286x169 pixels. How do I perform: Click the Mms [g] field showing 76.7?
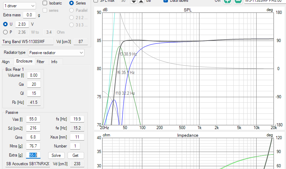[x=33, y=146]
